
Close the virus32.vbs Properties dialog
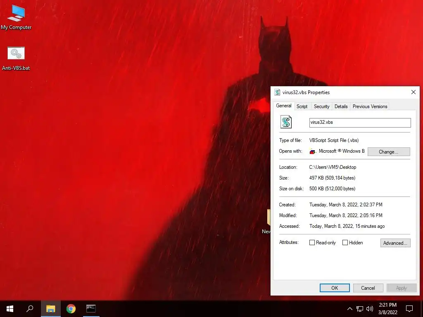(x=413, y=92)
